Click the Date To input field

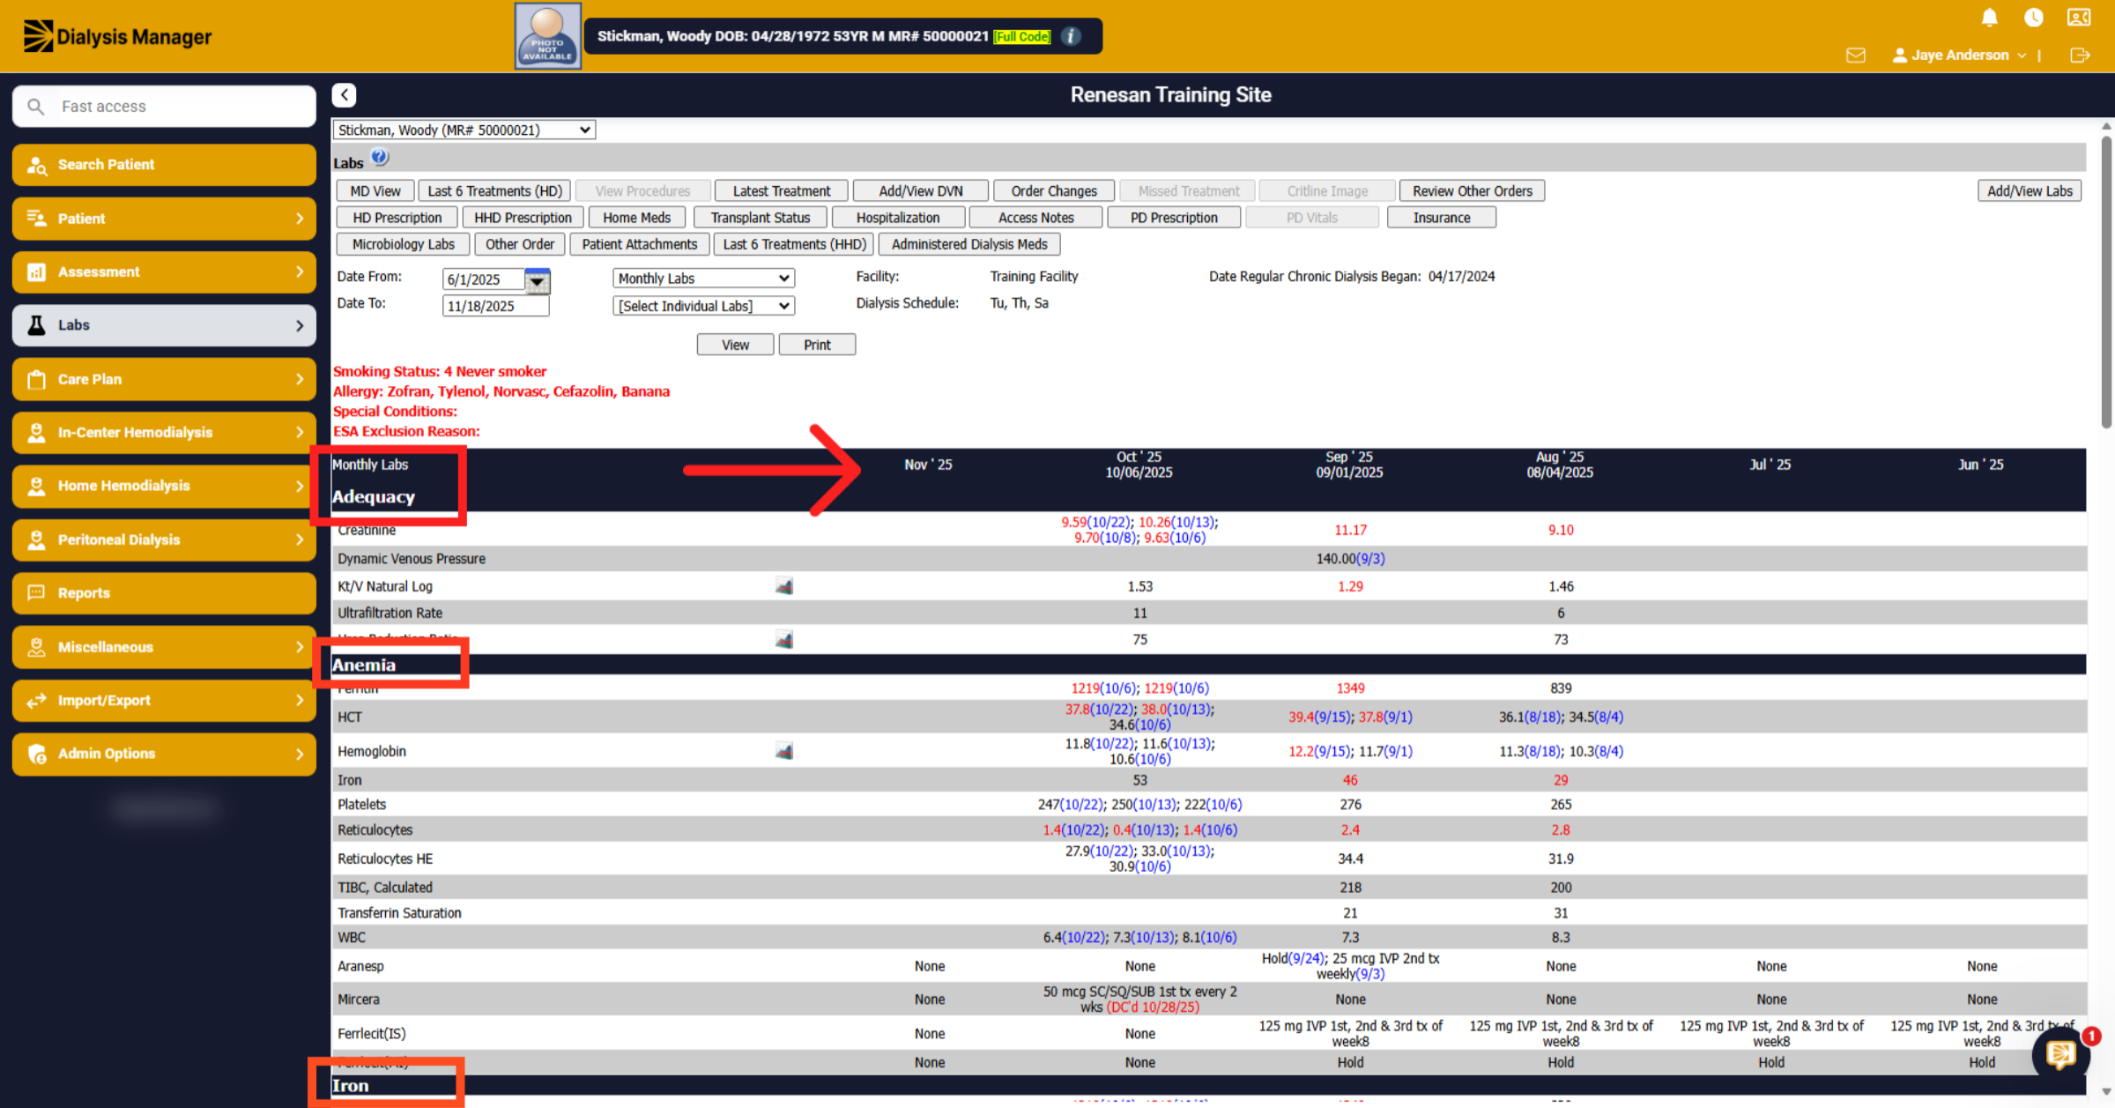495,306
